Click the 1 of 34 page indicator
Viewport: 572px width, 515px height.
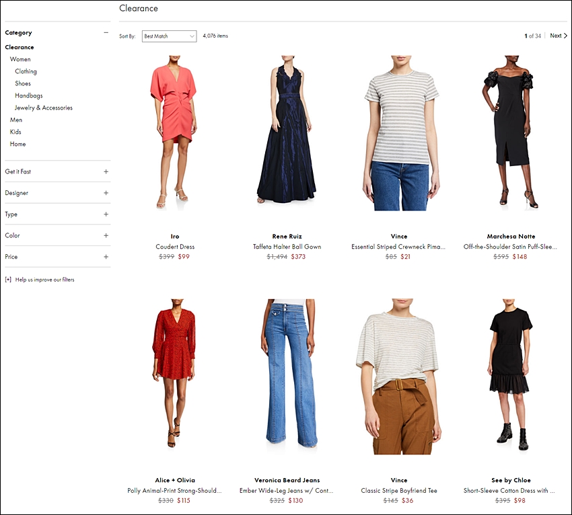point(532,36)
